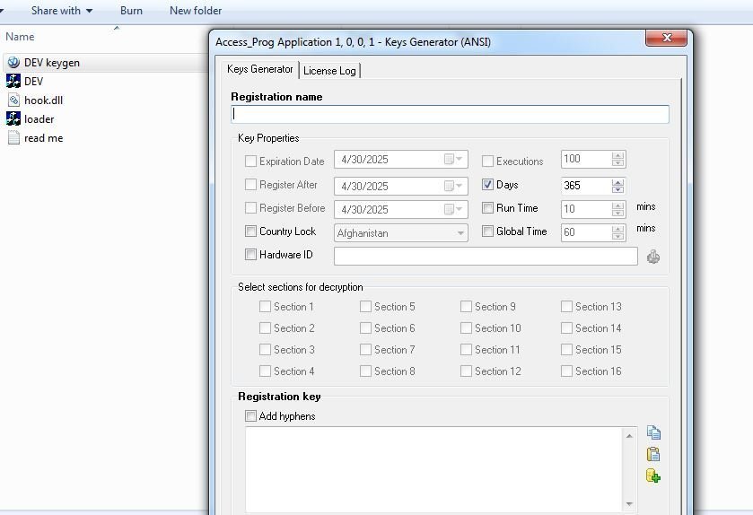Select the DEV keygen file icon

[13, 63]
